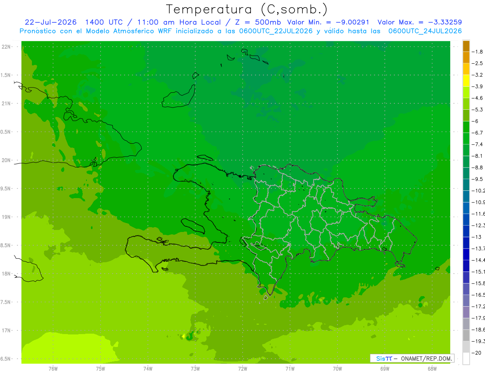Click the '20N' latitude label
The height and width of the screenshot is (374, 485).
6,160
